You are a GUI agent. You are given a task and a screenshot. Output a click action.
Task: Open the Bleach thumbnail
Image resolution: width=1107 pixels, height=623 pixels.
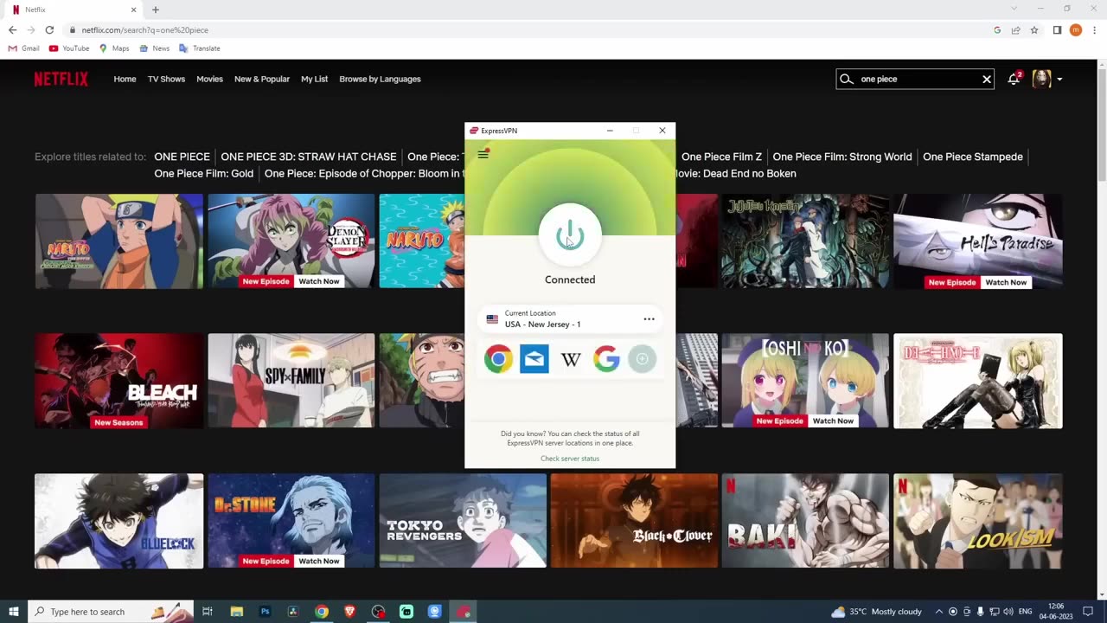click(119, 381)
